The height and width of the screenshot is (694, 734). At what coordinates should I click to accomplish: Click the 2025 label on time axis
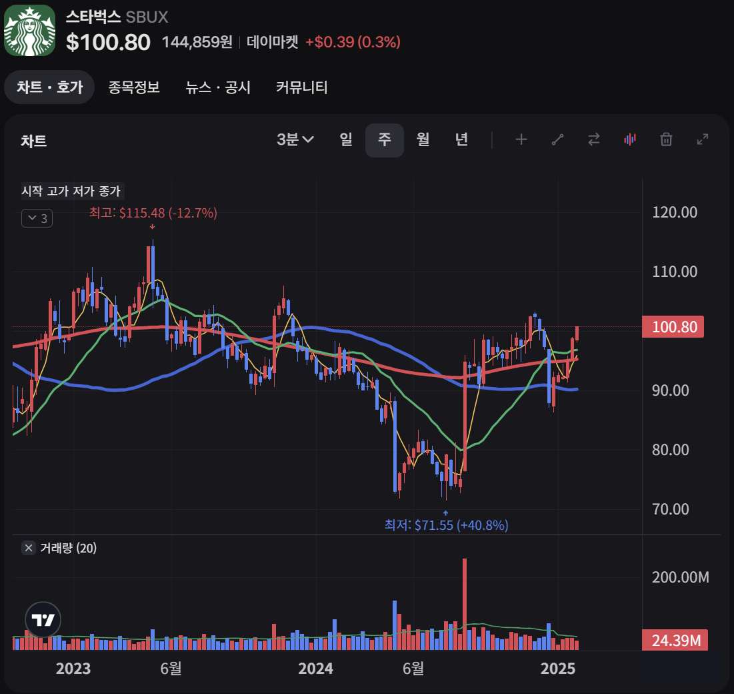point(557,668)
